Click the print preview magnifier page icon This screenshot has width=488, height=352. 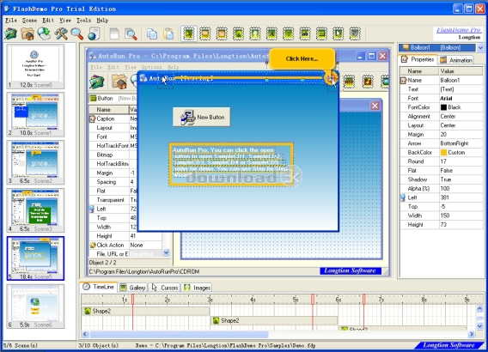pyautogui.click(x=131, y=33)
